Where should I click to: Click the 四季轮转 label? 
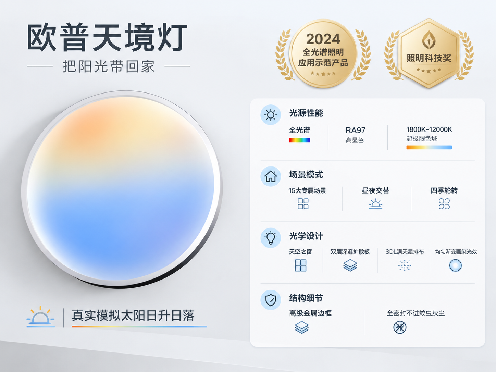pos(444,190)
